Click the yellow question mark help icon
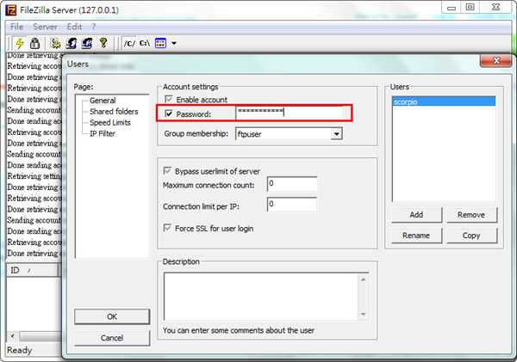 103,42
